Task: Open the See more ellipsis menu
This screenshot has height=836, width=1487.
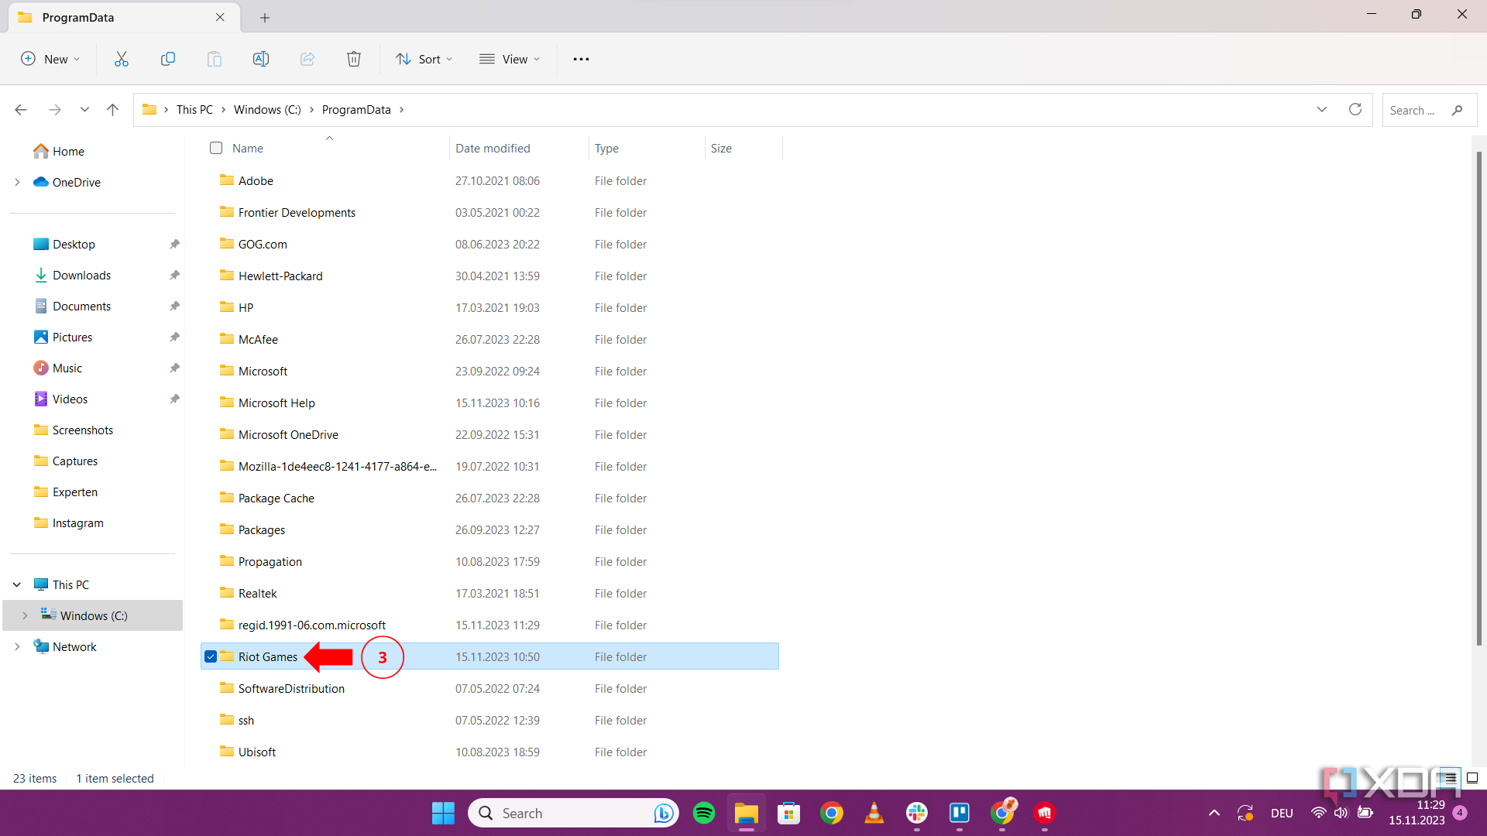Action: point(581,59)
